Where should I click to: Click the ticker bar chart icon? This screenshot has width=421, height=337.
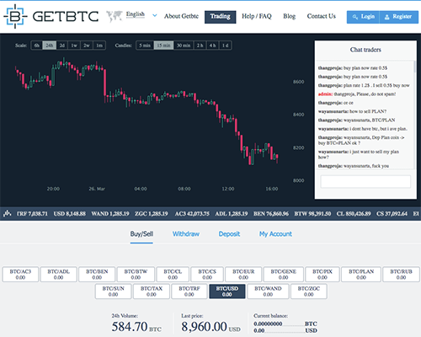[x=8, y=213]
